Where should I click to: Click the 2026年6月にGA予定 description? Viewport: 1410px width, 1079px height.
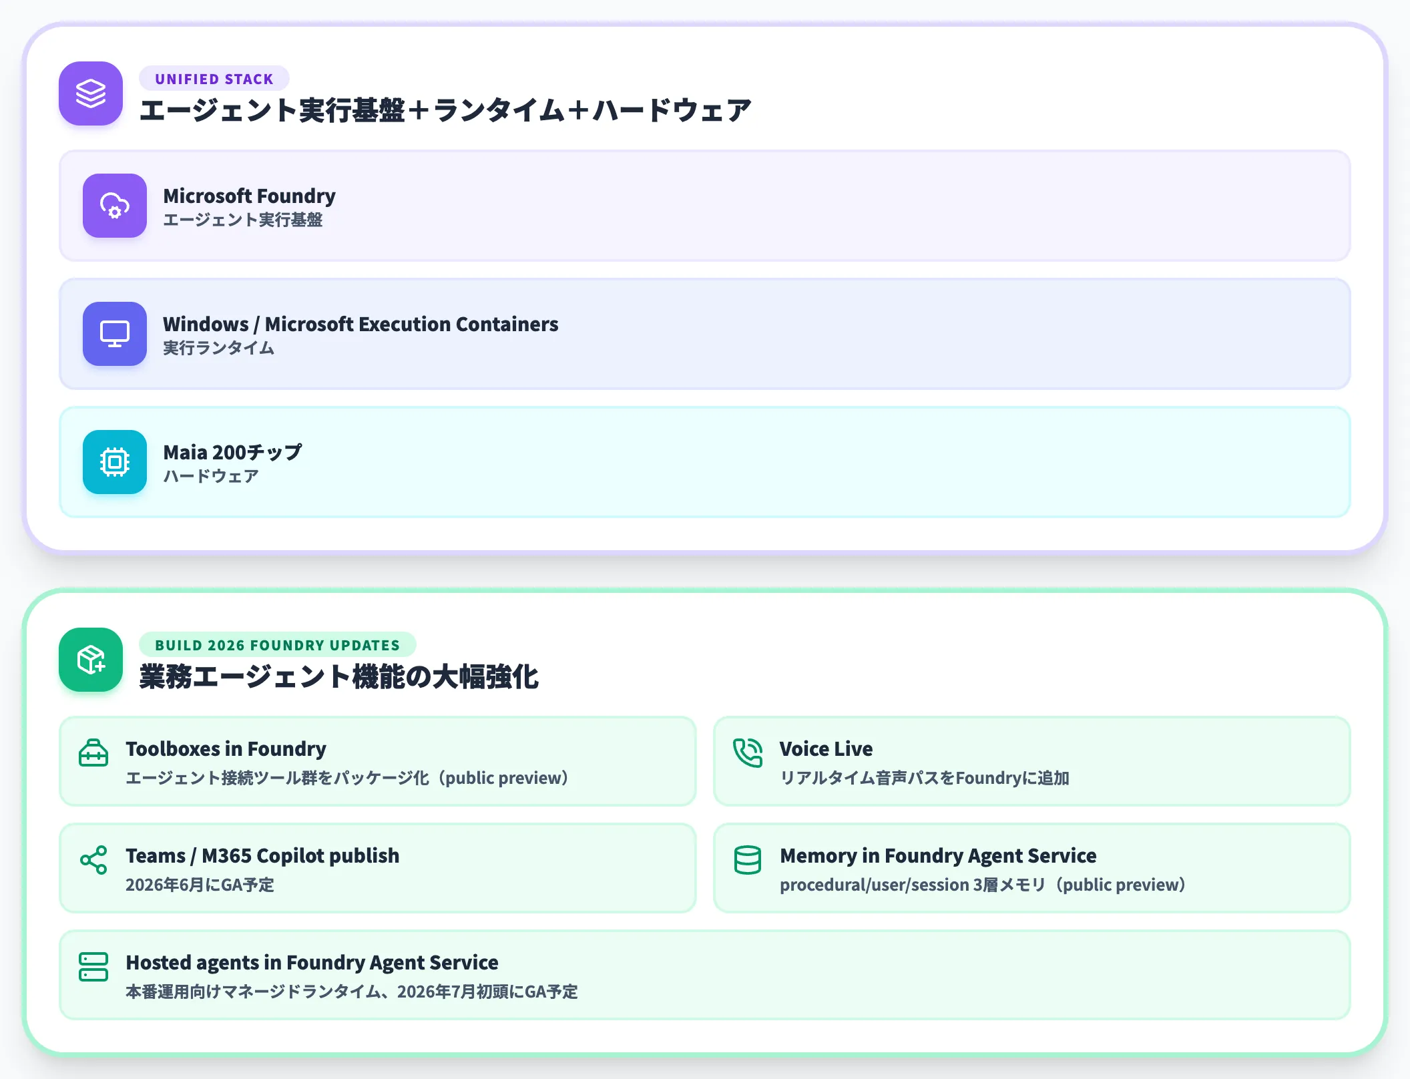coord(200,885)
